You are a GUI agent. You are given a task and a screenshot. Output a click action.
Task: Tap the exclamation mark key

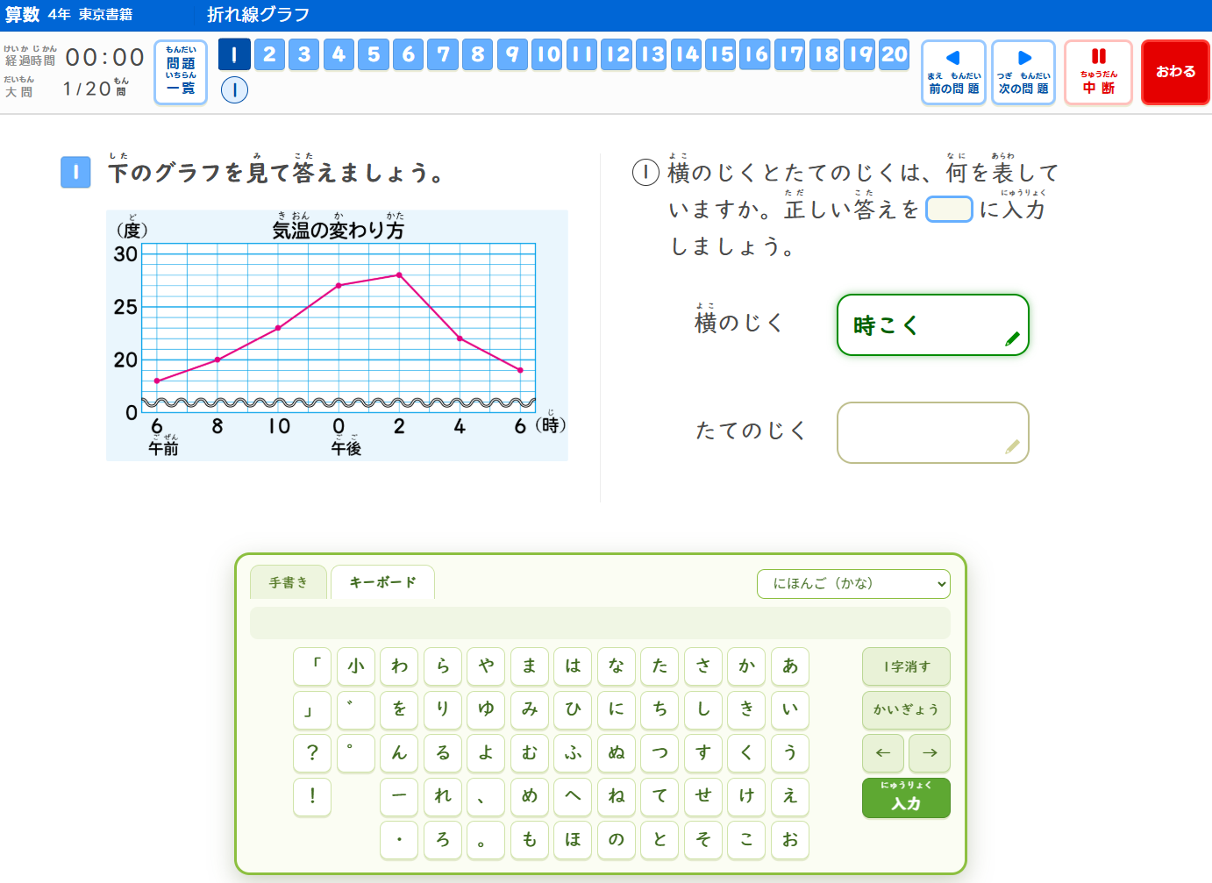pyautogui.click(x=312, y=796)
